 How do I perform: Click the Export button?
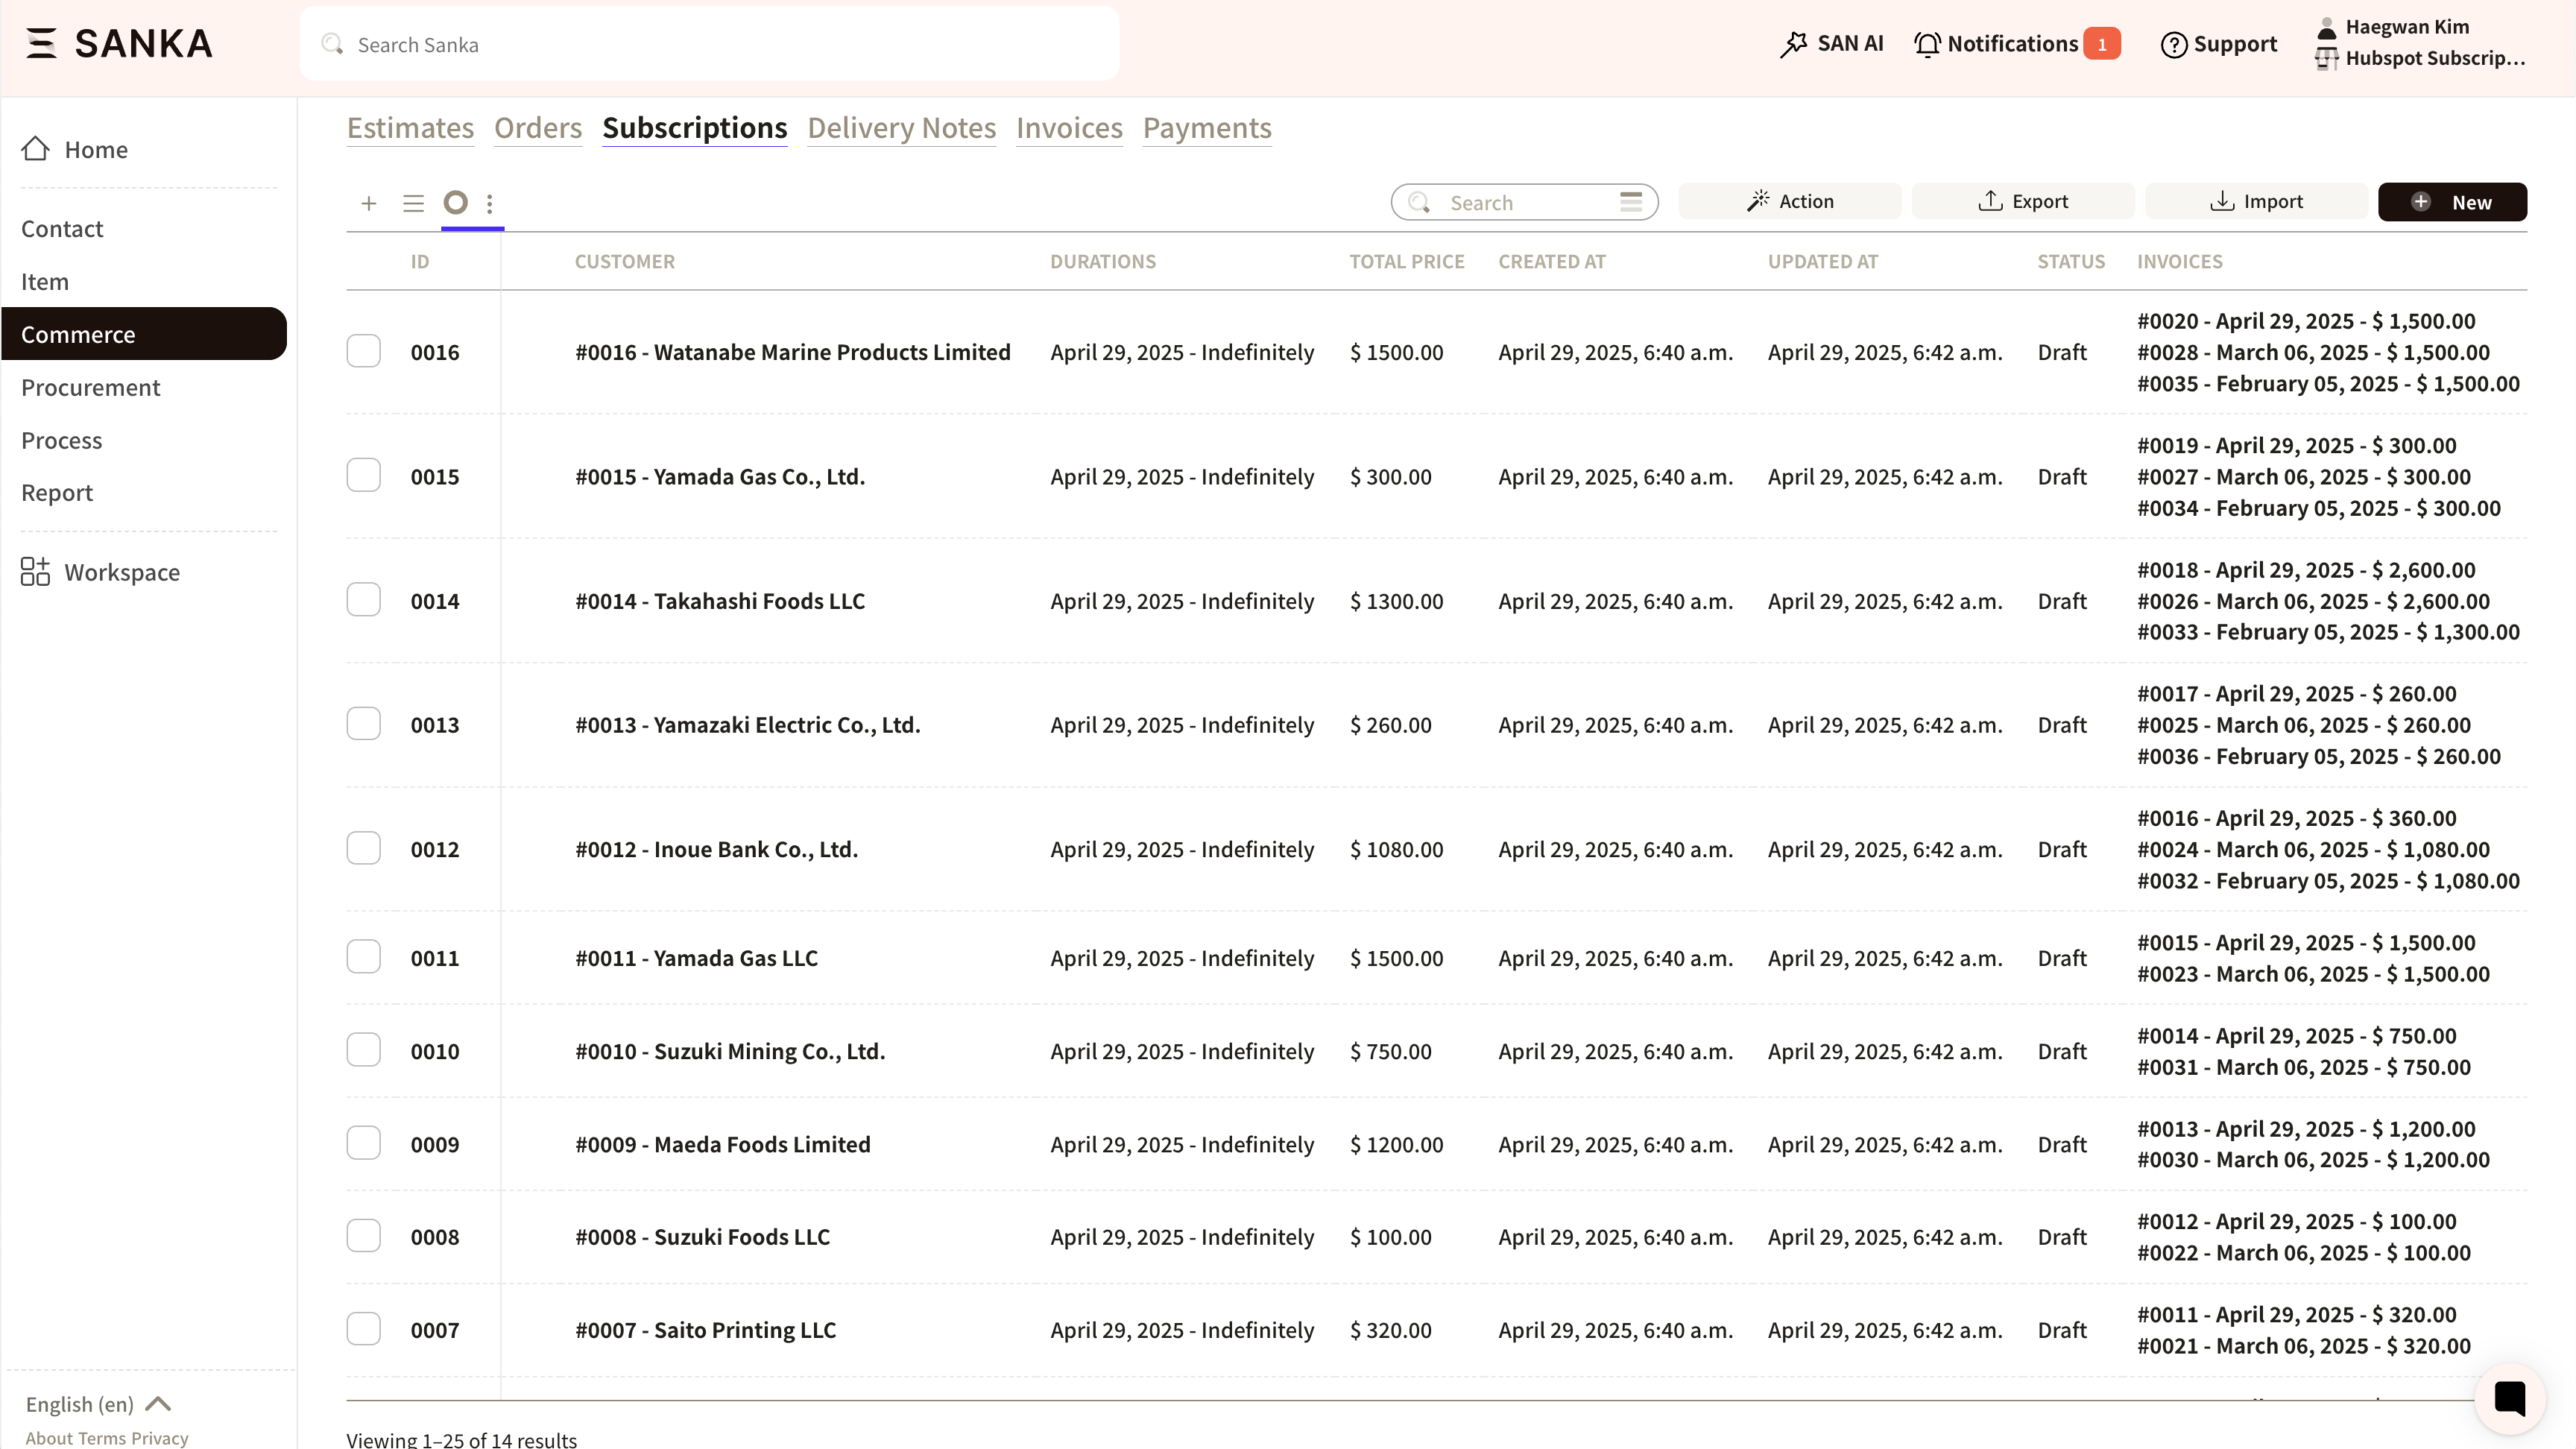2023,202
